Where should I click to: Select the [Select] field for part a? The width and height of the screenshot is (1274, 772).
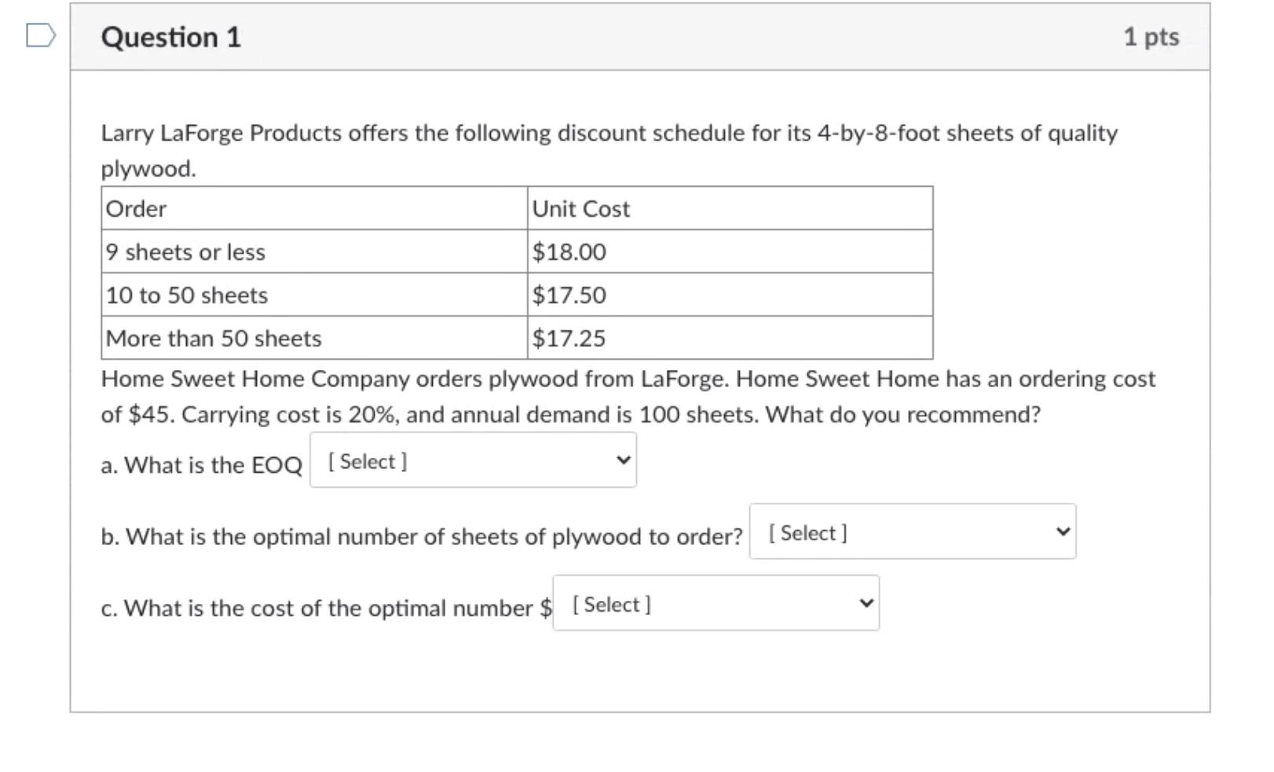click(x=471, y=459)
